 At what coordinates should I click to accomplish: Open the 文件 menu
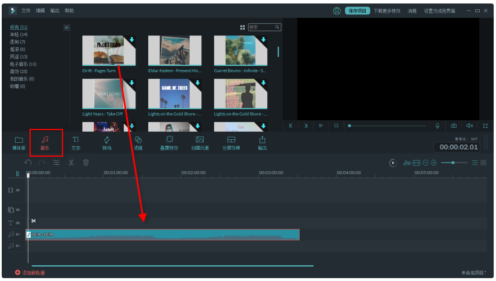click(26, 10)
